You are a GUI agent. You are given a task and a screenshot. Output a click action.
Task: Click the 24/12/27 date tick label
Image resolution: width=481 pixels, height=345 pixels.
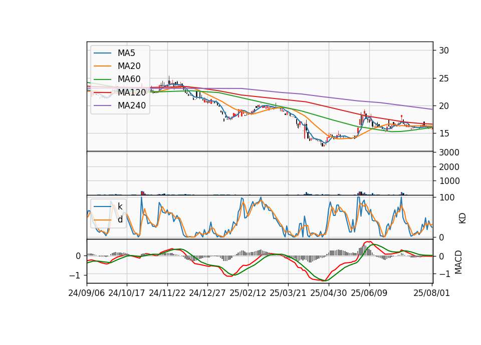[x=207, y=293]
